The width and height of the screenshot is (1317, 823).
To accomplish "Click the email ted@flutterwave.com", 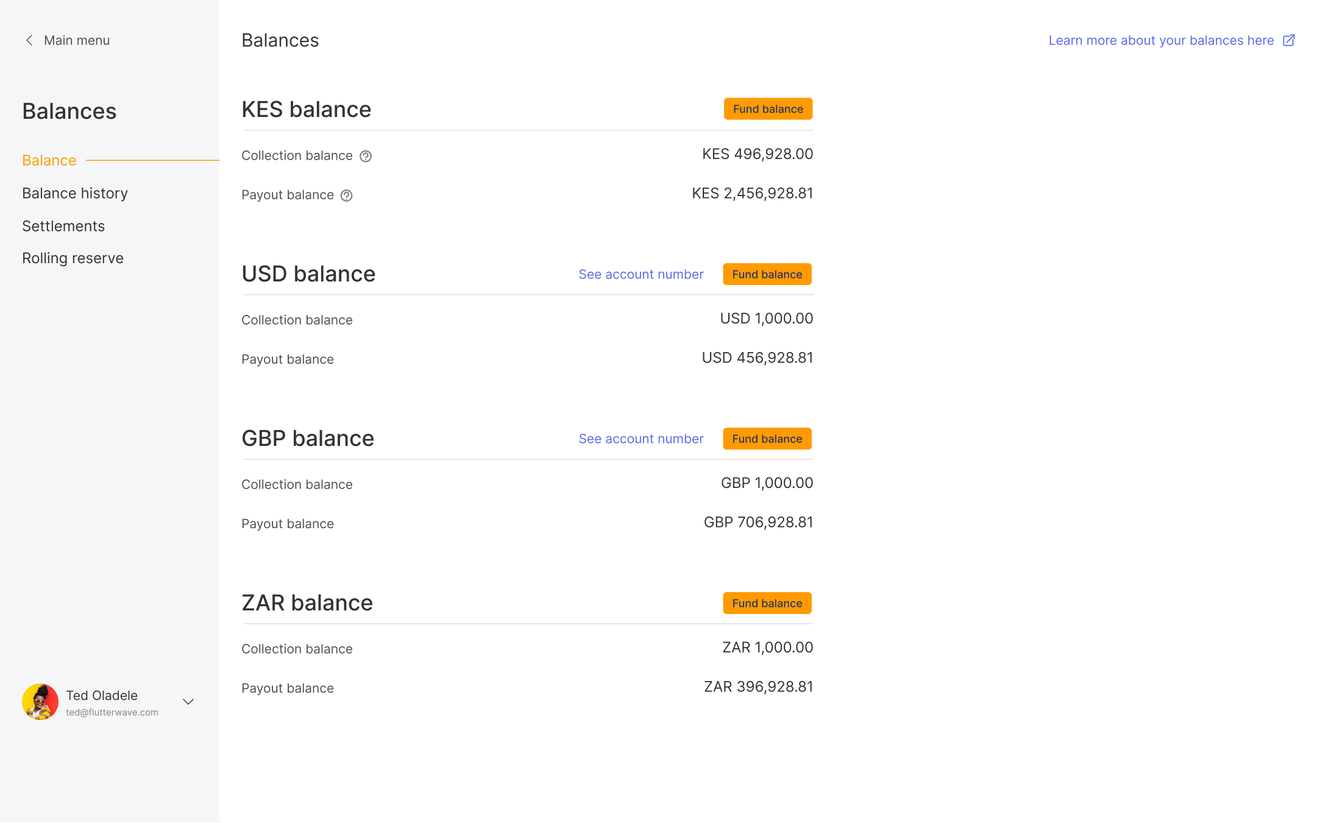I will coord(112,712).
